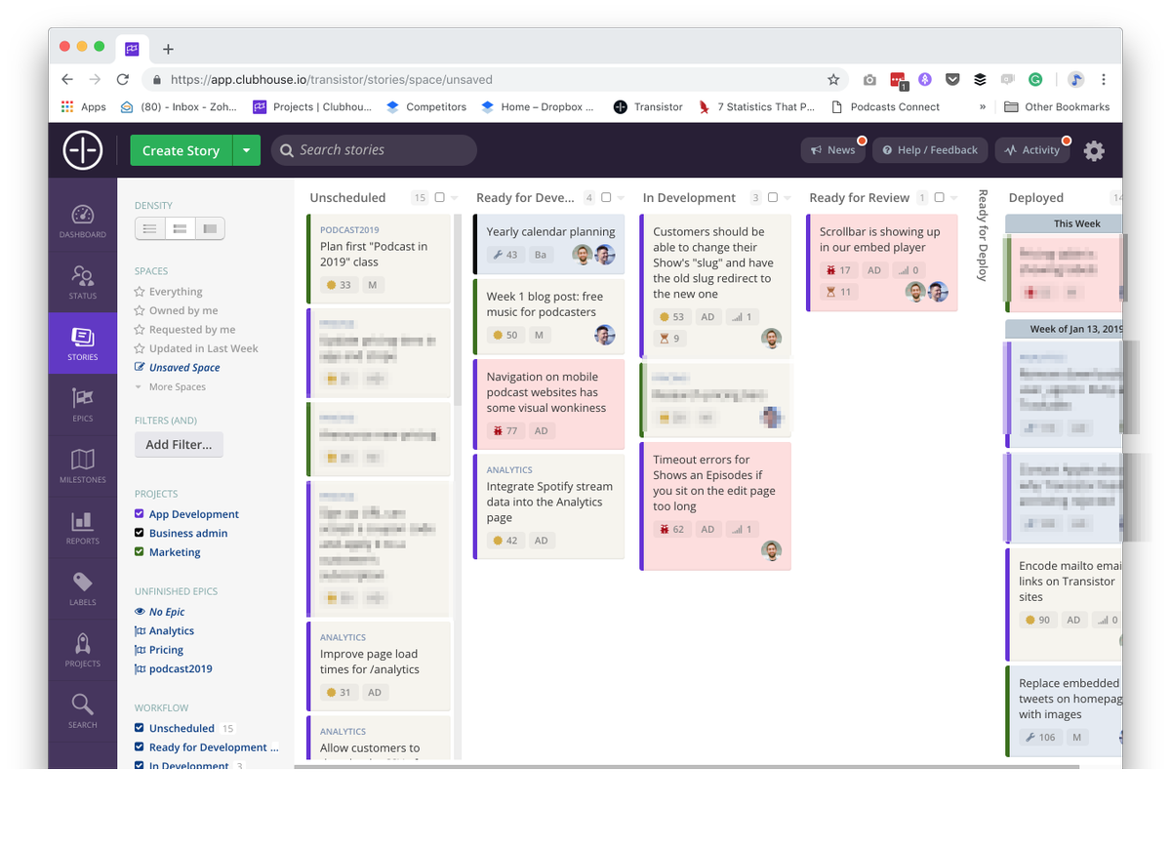The image size is (1171, 846).
Task: Uncheck the Unscheduled workflow checkbox
Action: pyautogui.click(x=140, y=728)
